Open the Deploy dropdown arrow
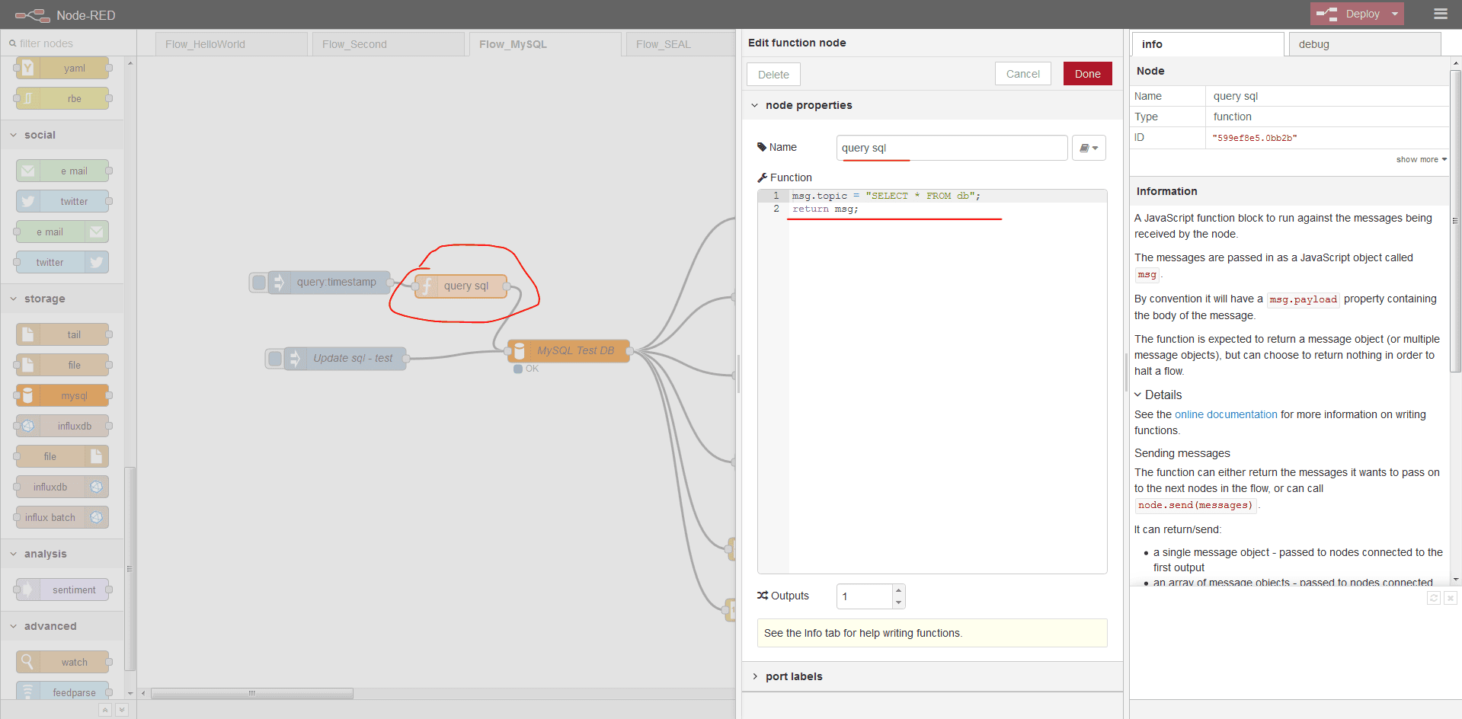Image resolution: width=1462 pixels, height=719 pixels. click(x=1395, y=14)
